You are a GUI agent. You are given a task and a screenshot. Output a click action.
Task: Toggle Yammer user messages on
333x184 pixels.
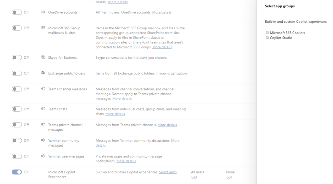click(17, 156)
